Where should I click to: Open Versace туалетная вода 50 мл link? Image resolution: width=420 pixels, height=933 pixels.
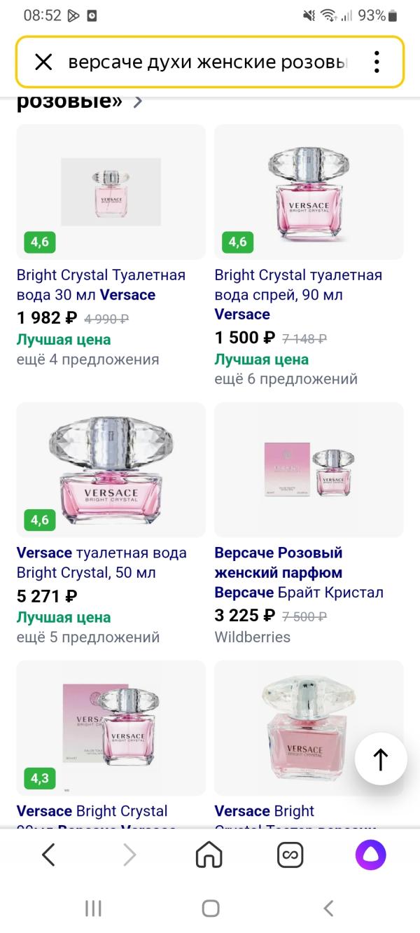101,562
